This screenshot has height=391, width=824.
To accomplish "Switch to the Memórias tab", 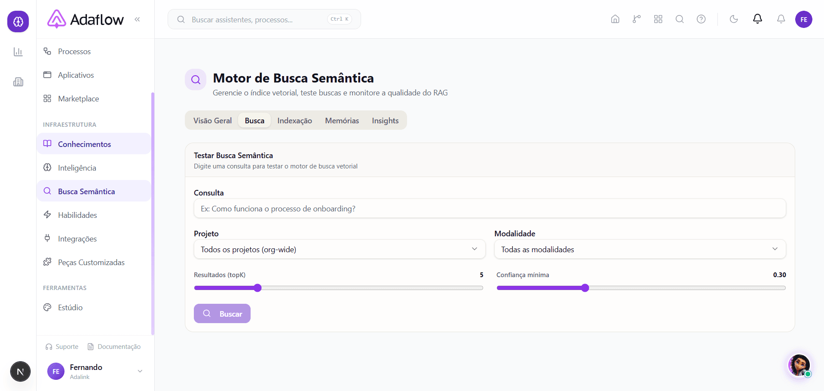I will point(342,121).
